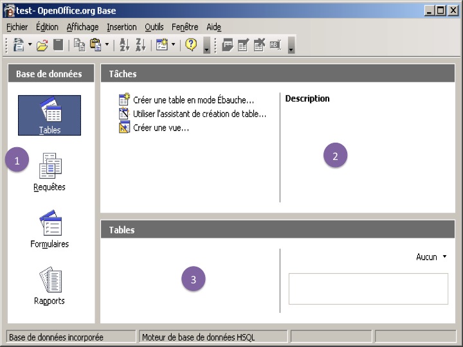Click the Save toolbar icon

[x=58, y=45]
